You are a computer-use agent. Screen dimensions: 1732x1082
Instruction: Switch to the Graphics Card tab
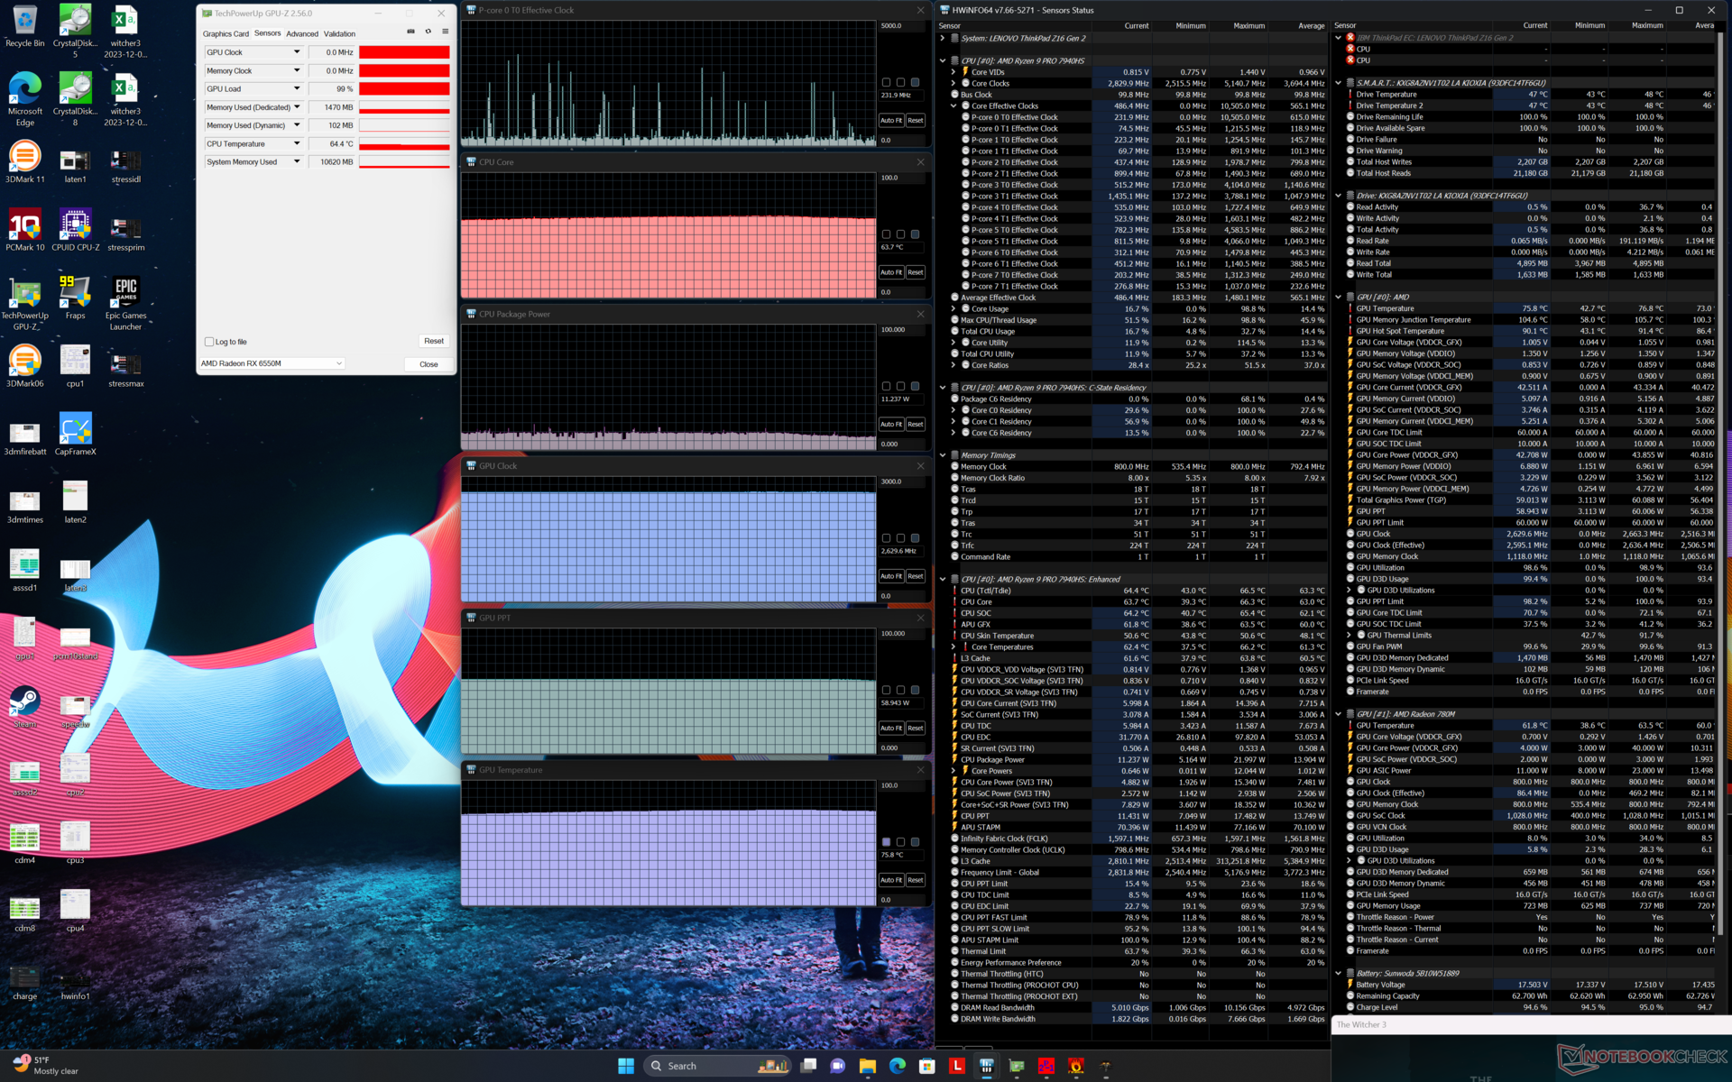tap(226, 34)
